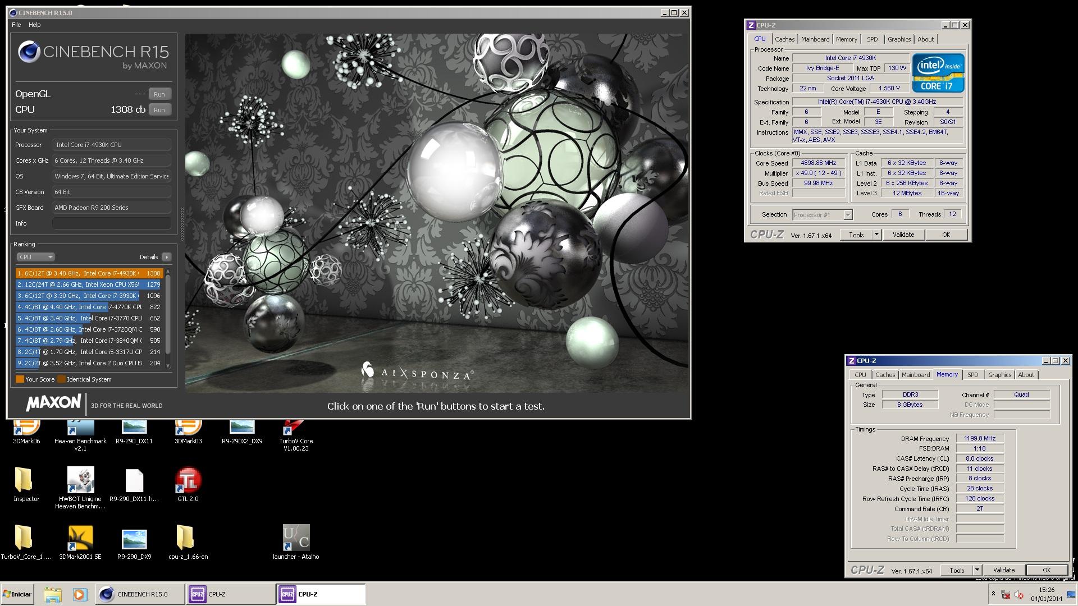
Task: Open the Inspector folder on desktop
Action: 26,485
